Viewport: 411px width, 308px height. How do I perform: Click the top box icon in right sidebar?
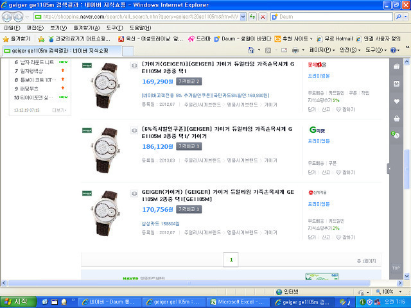pyautogui.click(x=397, y=67)
